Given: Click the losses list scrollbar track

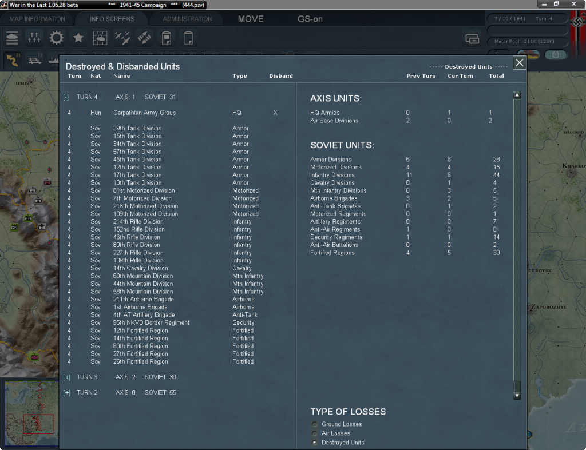Looking at the screenshot, I should pyautogui.click(x=517, y=239).
